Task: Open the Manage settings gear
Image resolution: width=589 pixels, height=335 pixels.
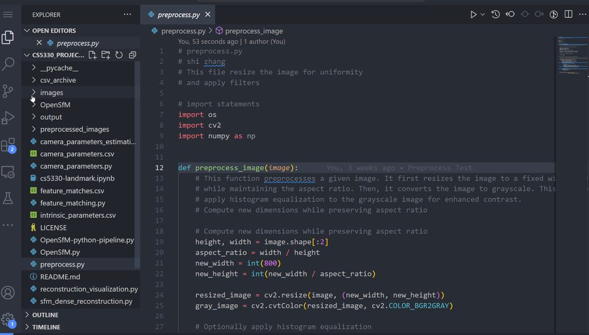Action: point(8,320)
